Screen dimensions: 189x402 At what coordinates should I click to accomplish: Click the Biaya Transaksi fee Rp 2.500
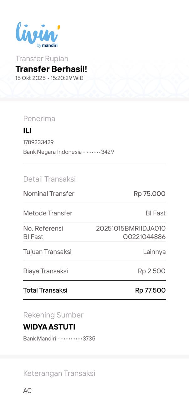tap(151, 271)
